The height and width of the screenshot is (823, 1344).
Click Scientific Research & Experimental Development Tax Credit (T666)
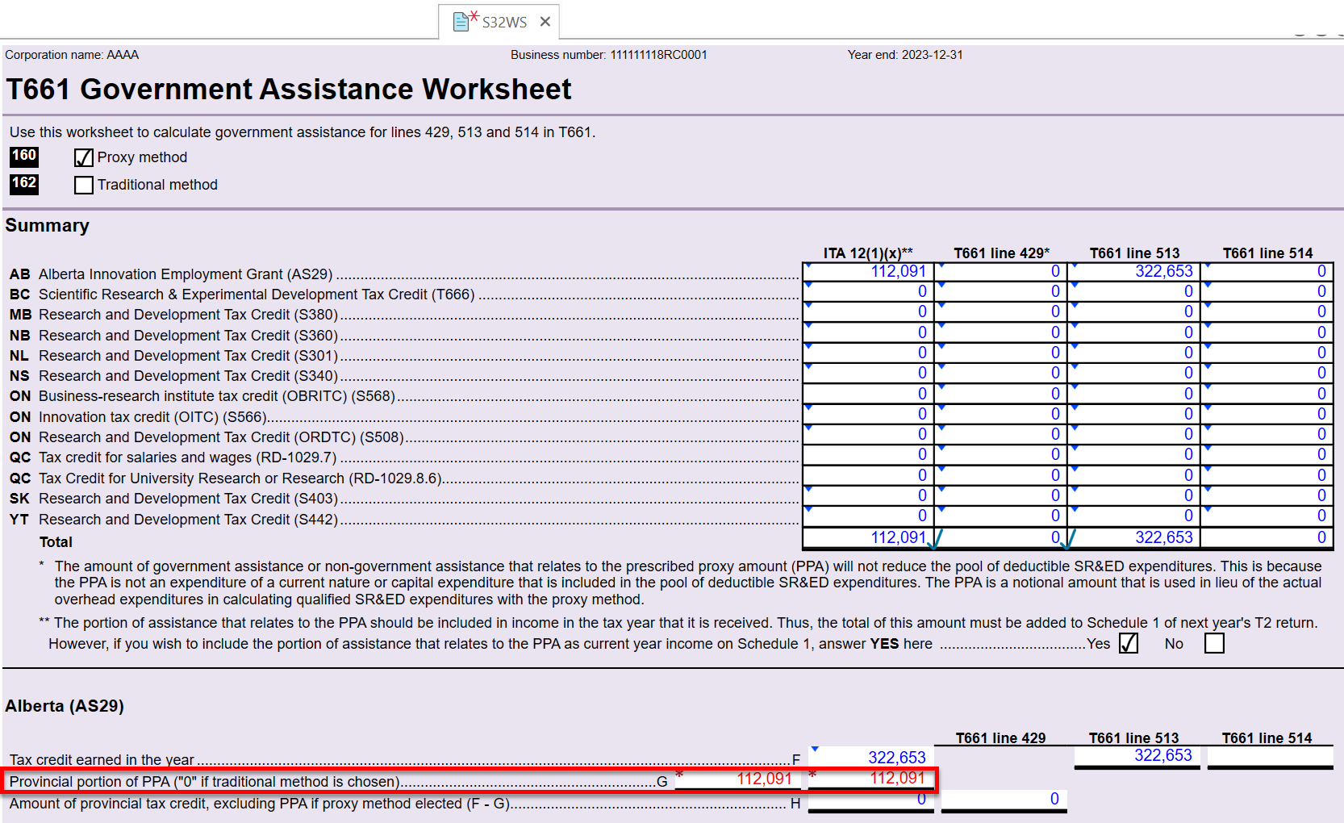pos(257,295)
